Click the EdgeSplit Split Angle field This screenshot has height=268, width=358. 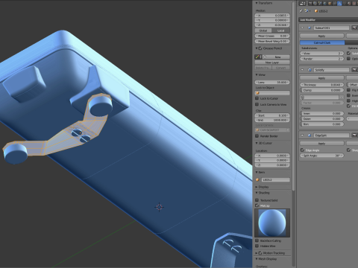(x=322, y=156)
